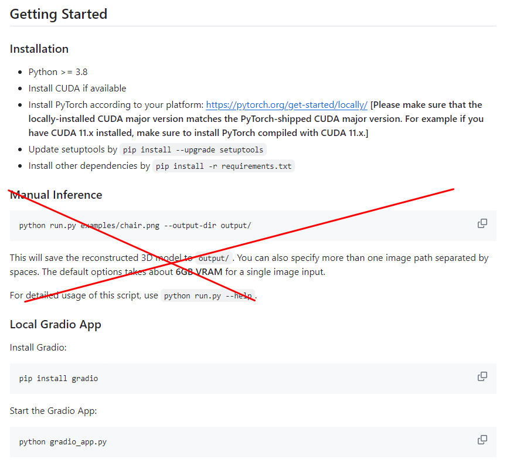Click the bold 6GB VRAM text
Screen dimensions: 510x469
click(x=199, y=272)
